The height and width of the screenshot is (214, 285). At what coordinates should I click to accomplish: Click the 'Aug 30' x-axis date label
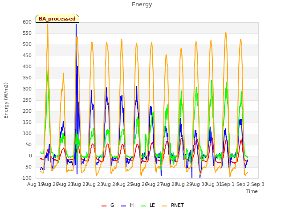click(199, 184)
